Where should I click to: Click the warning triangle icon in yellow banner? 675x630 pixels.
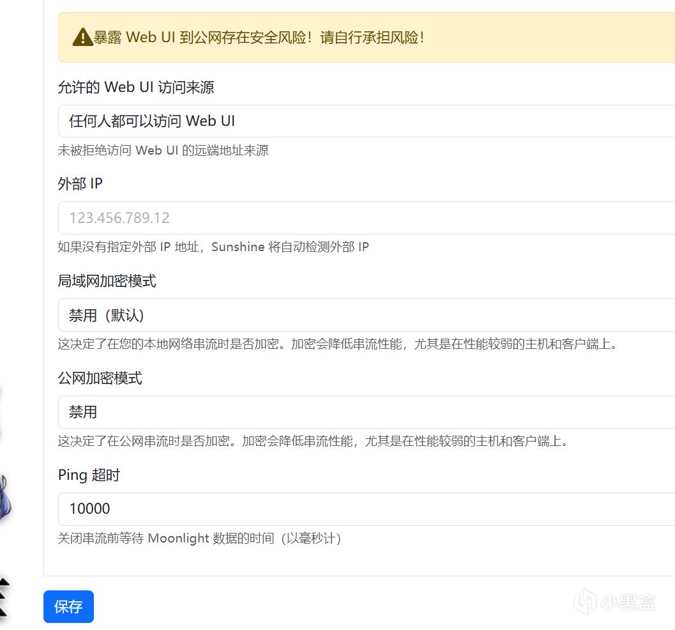(x=82, y=37)
